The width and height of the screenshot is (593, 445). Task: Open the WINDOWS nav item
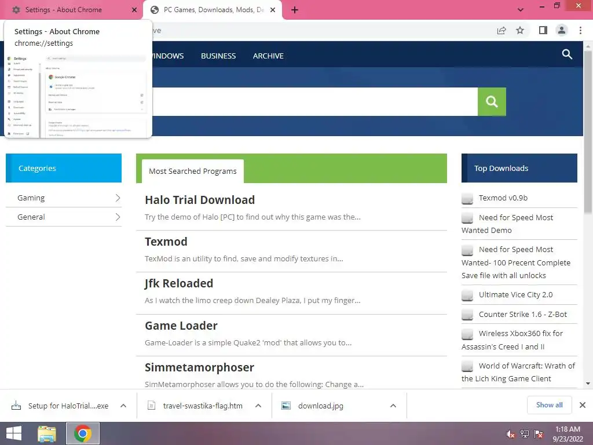(168, 56)
